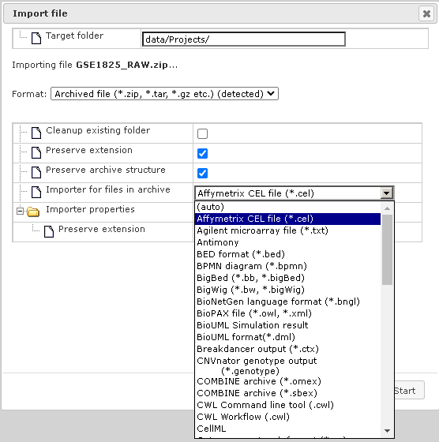Screen dimensions: 439x442
Task: Collapse the Importer properties tree node
Action: tap(20, 212)
